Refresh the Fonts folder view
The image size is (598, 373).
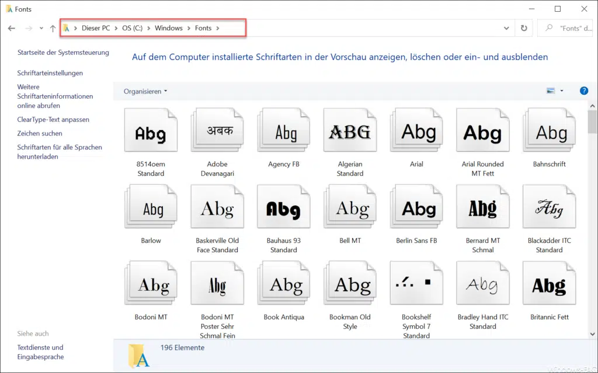524,28
